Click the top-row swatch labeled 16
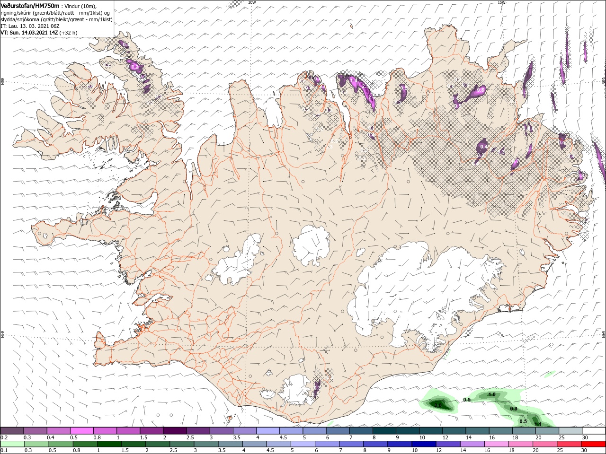 point(501,430)
